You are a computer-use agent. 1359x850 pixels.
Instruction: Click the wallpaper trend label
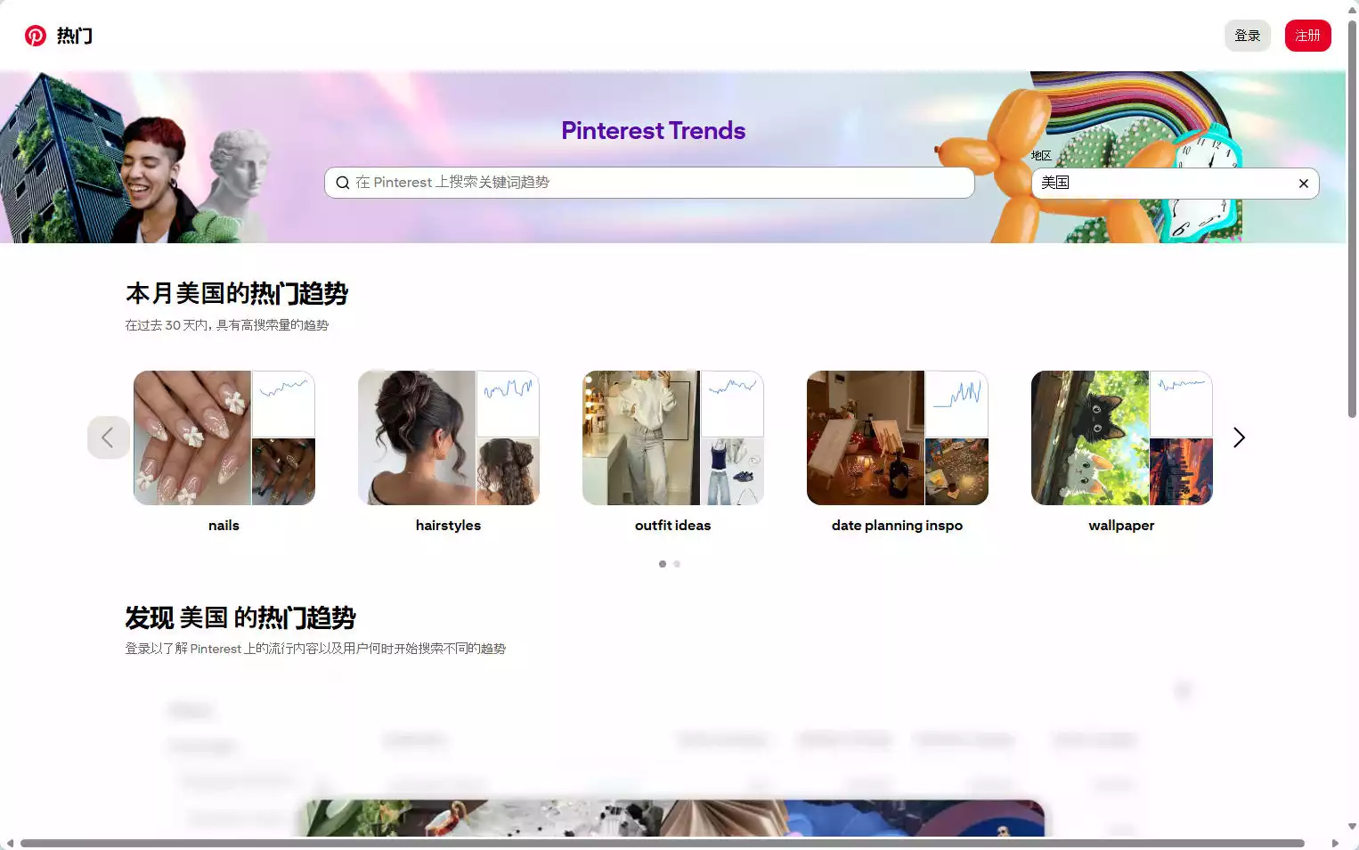[x=1122, y=526]
